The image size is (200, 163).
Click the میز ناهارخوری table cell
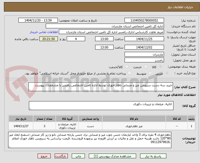(x=134, y=126)
